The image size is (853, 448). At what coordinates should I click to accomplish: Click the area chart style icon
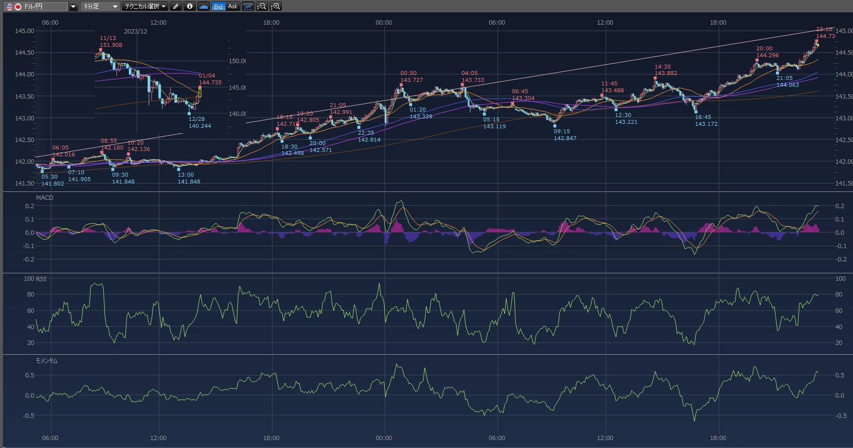(203, 6)
